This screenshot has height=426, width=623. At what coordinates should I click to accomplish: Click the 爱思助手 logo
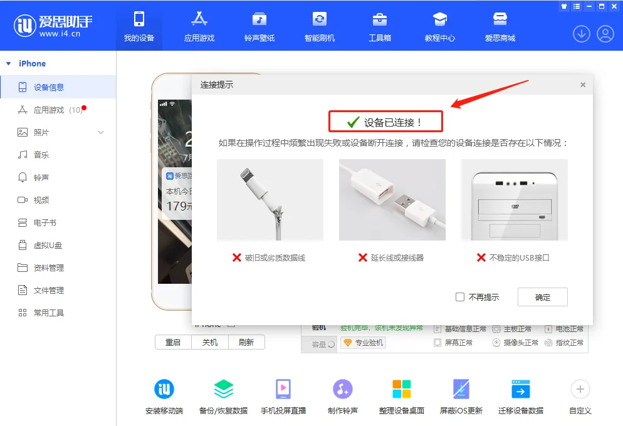(x=53, y=26)
